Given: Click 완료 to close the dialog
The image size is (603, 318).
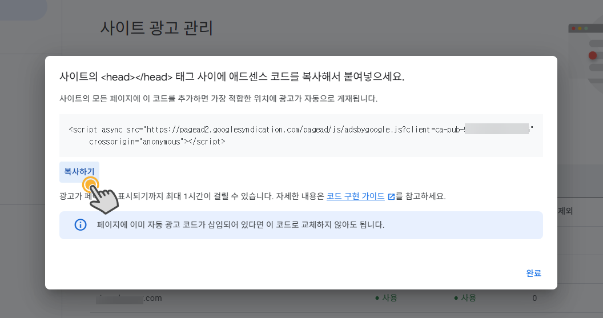Looking at the screenshot, I should [533, 273].
